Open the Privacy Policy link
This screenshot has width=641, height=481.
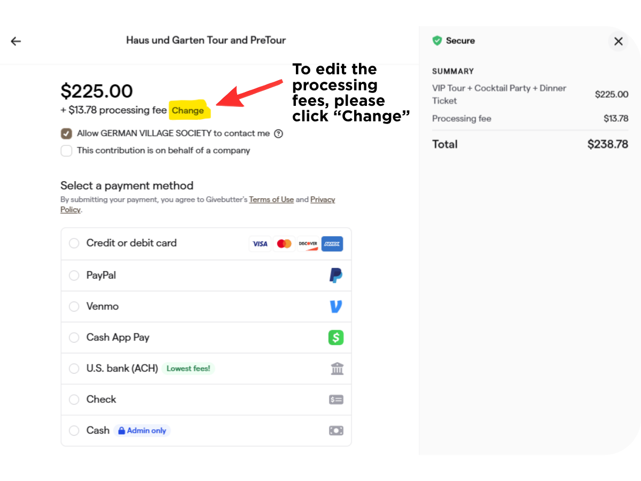pyautogui.click(x=323, y=200)
